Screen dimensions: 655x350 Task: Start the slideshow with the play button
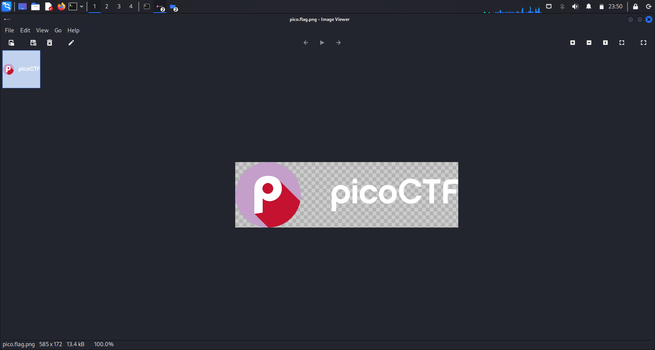coord(322,43)
